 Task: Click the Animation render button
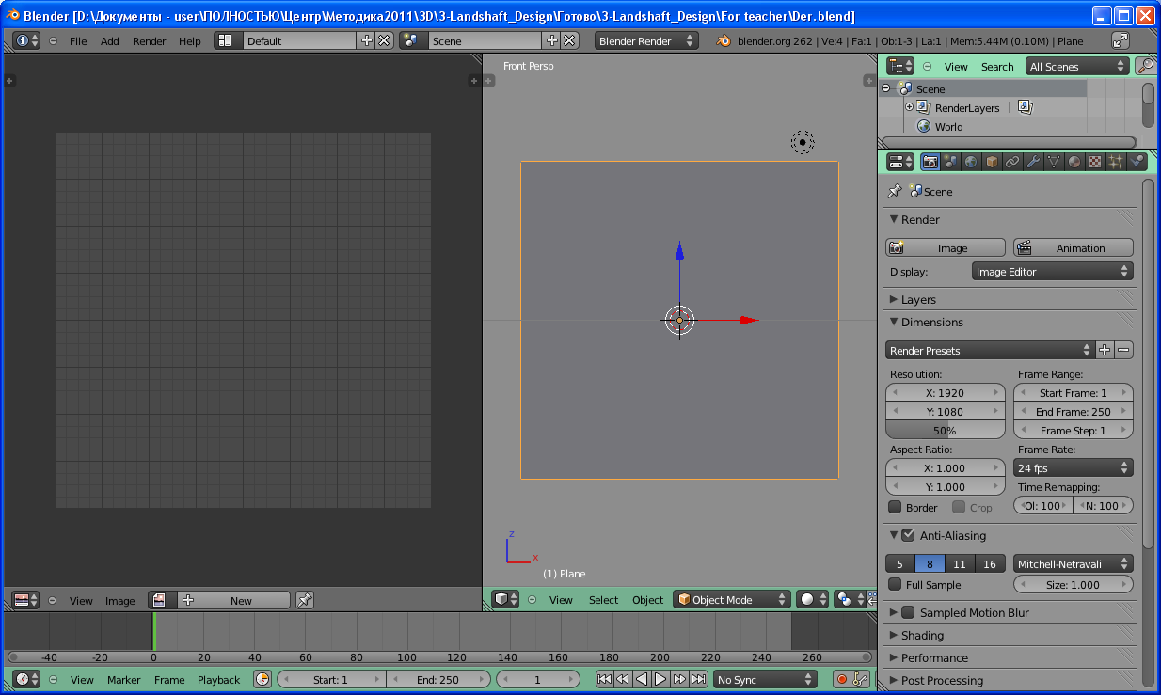(1074, 247)
